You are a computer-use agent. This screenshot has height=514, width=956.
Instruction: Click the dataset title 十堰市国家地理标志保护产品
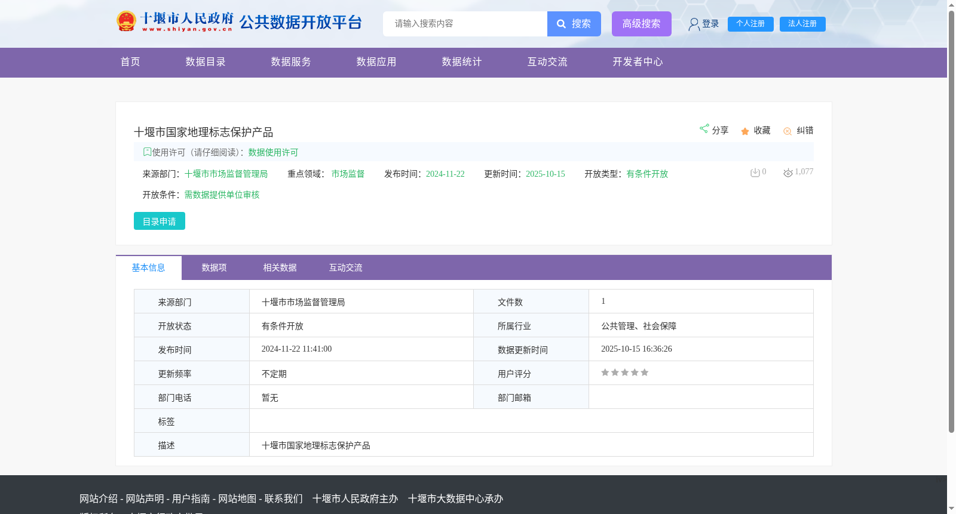click(203, 132)
